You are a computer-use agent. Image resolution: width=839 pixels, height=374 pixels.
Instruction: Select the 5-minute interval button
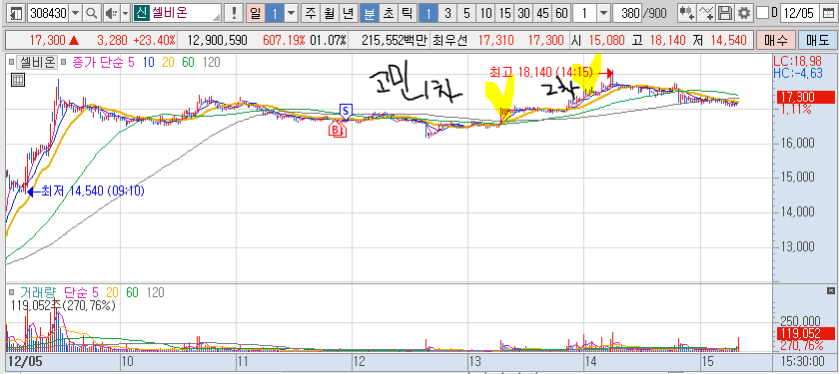coord(466,13)
